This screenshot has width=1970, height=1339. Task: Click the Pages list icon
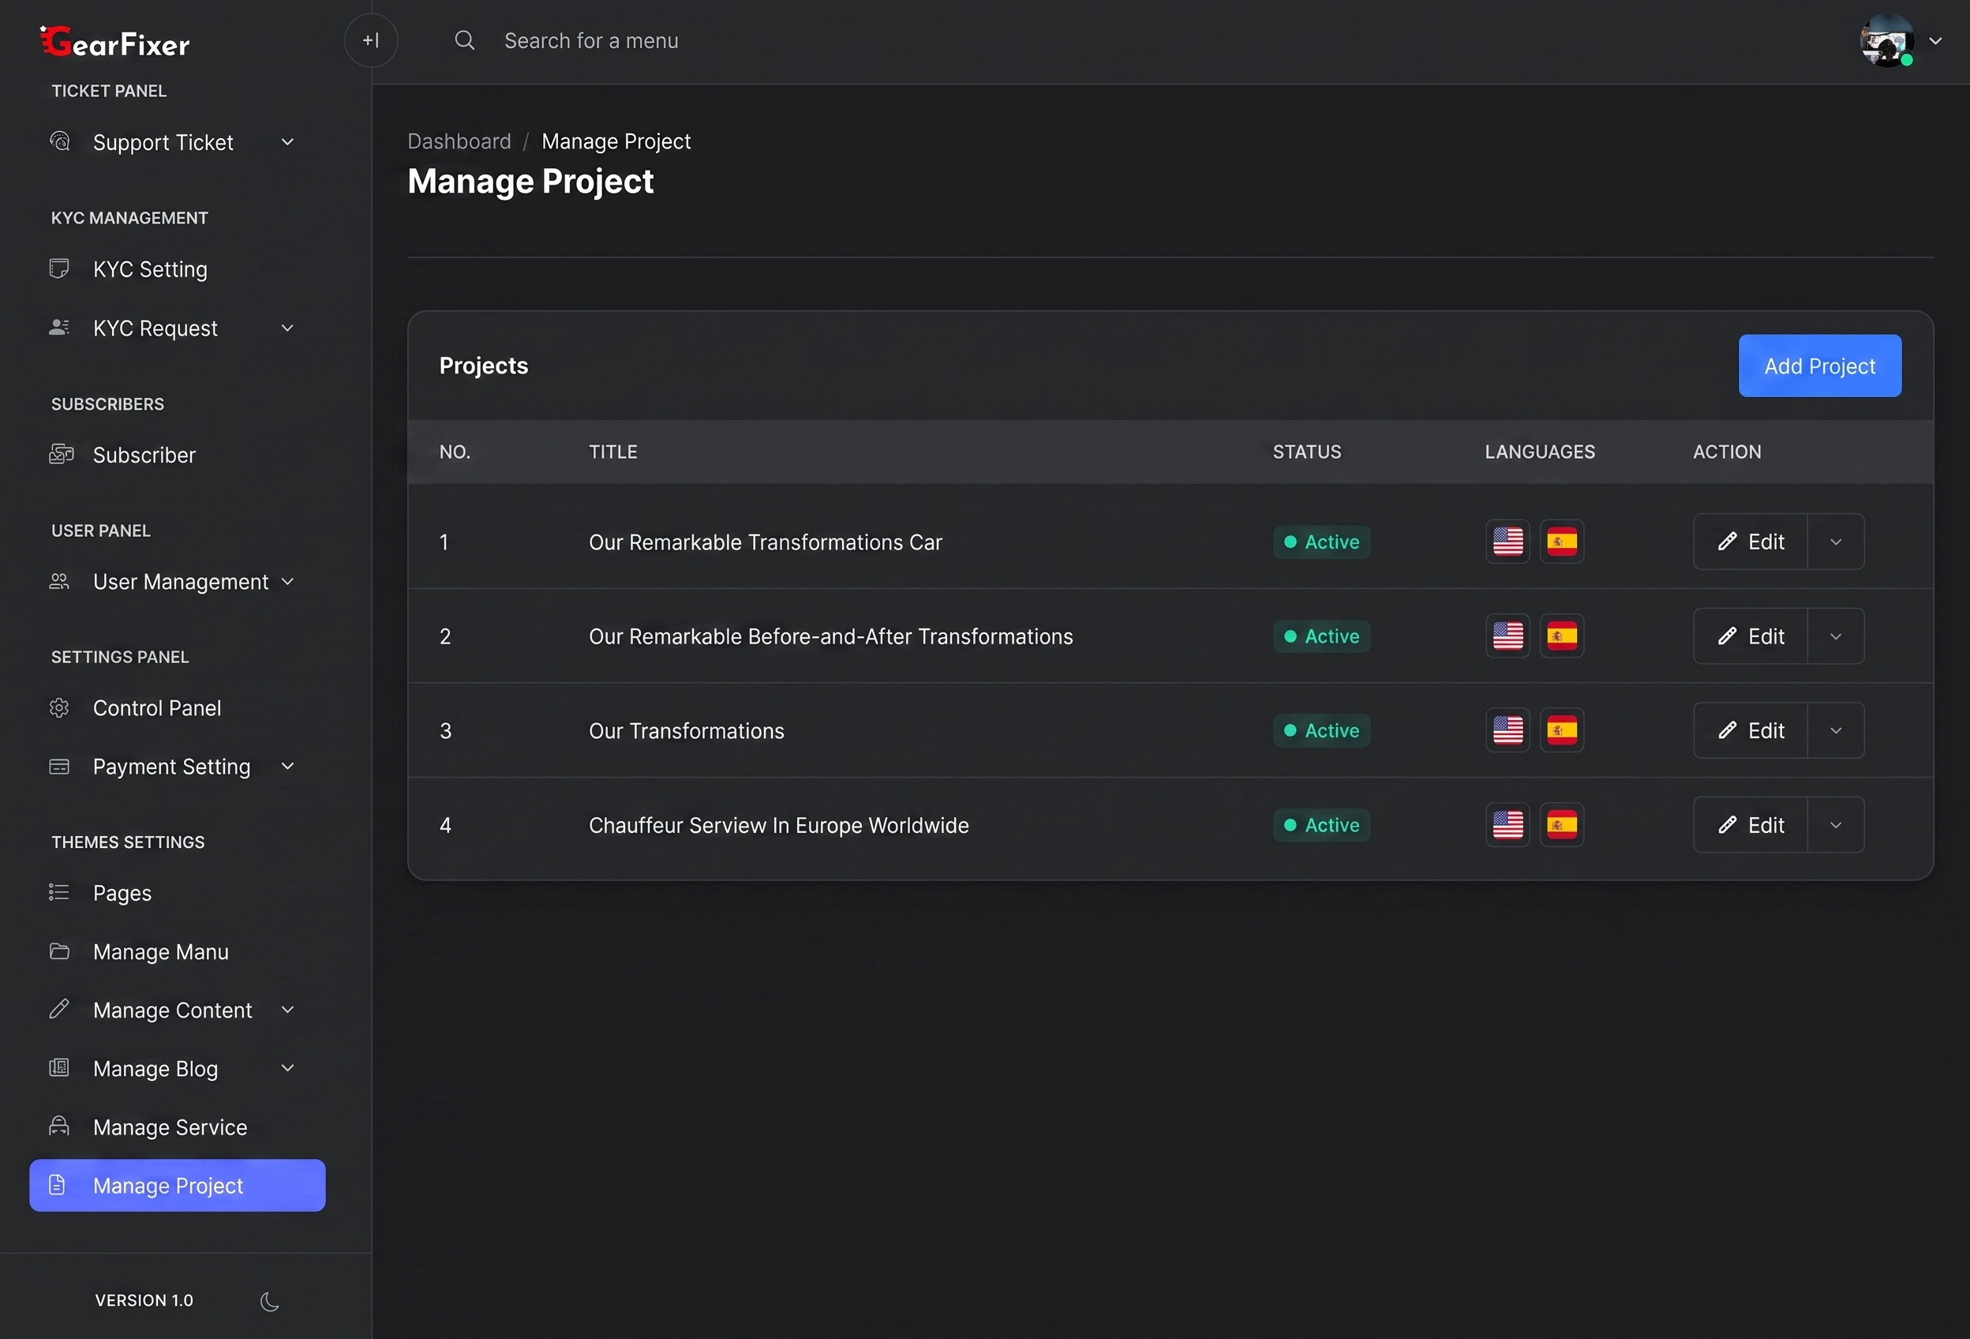click(x=59, y=892)
